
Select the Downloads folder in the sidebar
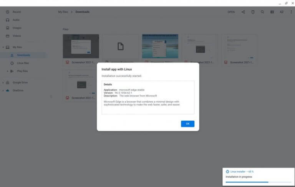23,55
